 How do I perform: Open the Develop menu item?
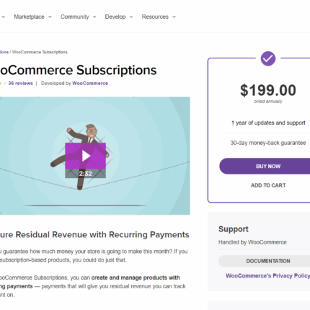point(115,17)
